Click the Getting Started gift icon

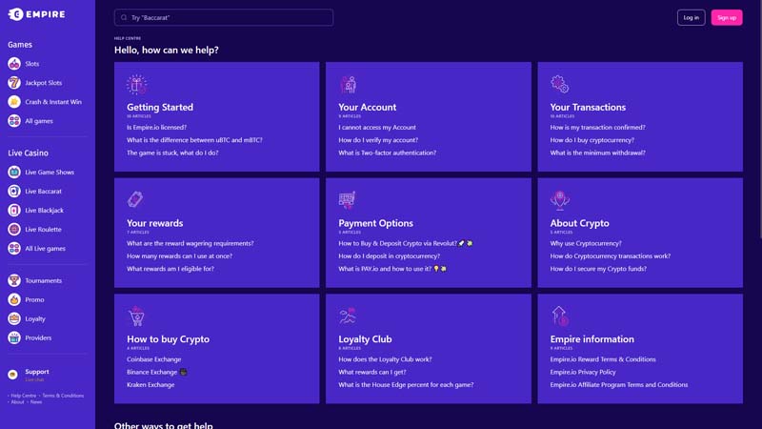136,84
